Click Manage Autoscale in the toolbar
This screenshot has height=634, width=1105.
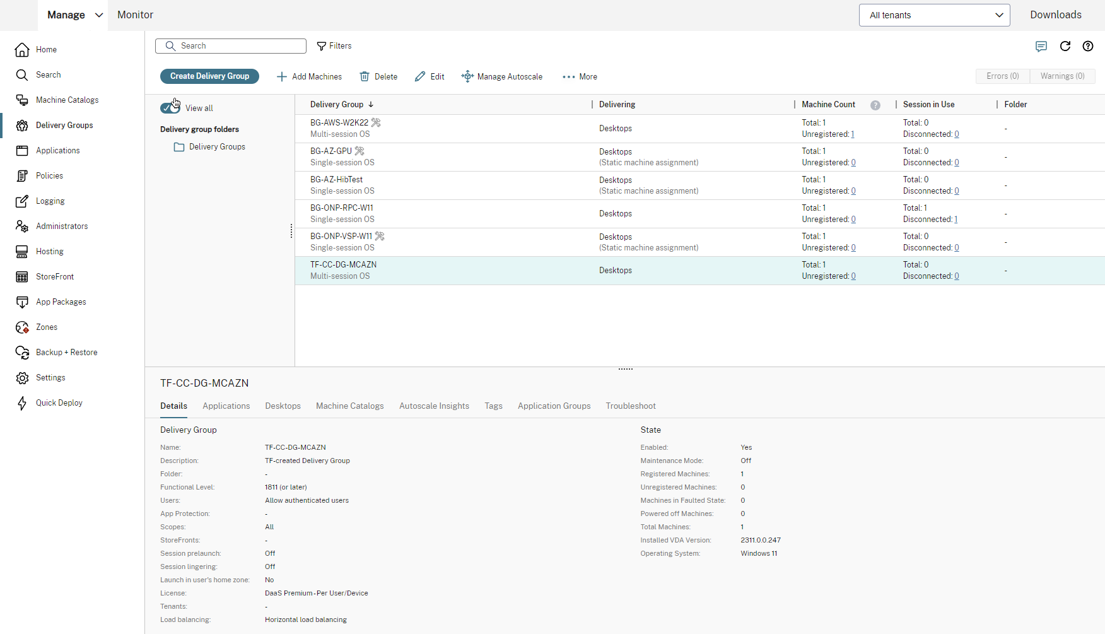click(502, 77)
